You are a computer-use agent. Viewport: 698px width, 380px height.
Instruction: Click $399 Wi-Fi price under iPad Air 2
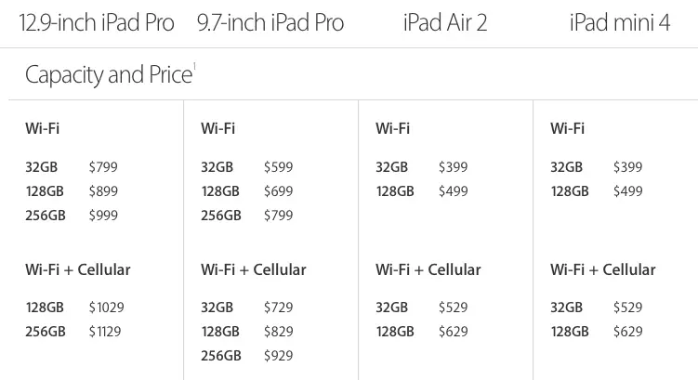[x=454, y=167]
